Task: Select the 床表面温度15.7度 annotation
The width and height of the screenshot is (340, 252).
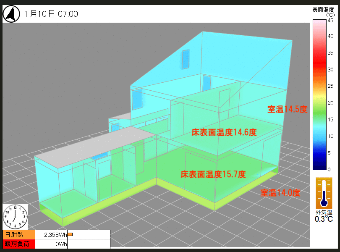Action: pos(213,174)
